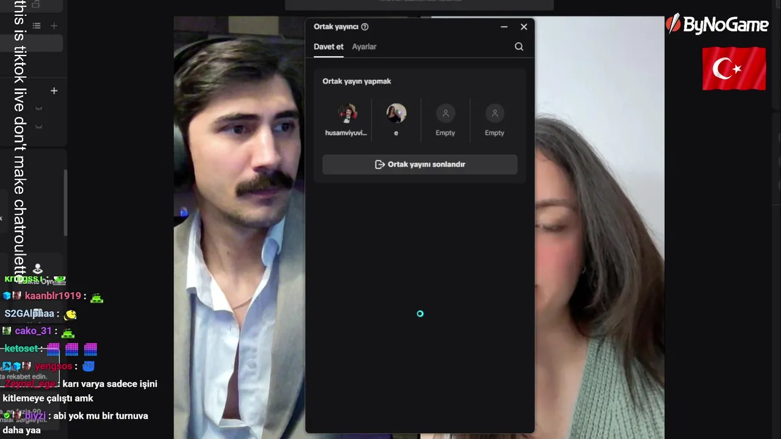Switch to the Ayarlar tab
Image resolution: width=781 pixels, height=439 pixels.
click(x=364, y=46)
